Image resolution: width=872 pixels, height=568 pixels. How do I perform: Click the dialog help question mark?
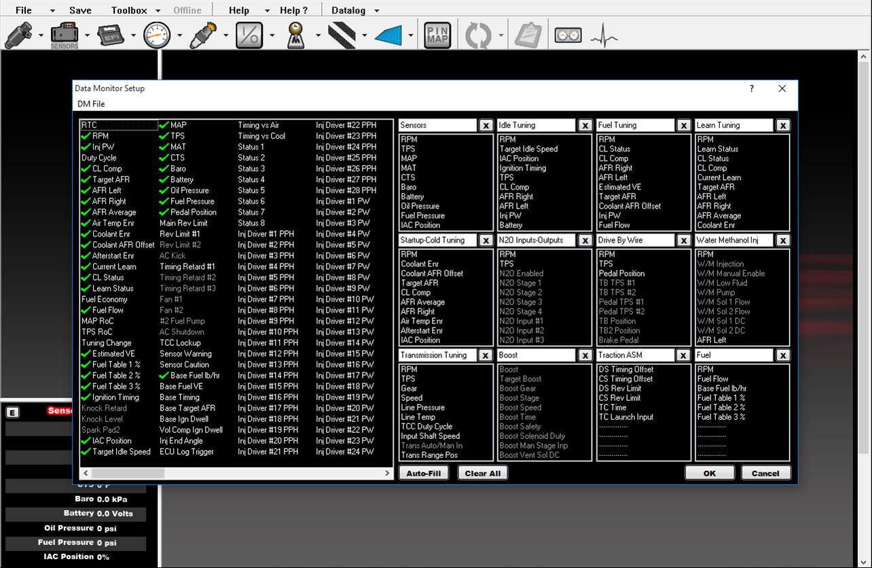click(x=751, y=88)
